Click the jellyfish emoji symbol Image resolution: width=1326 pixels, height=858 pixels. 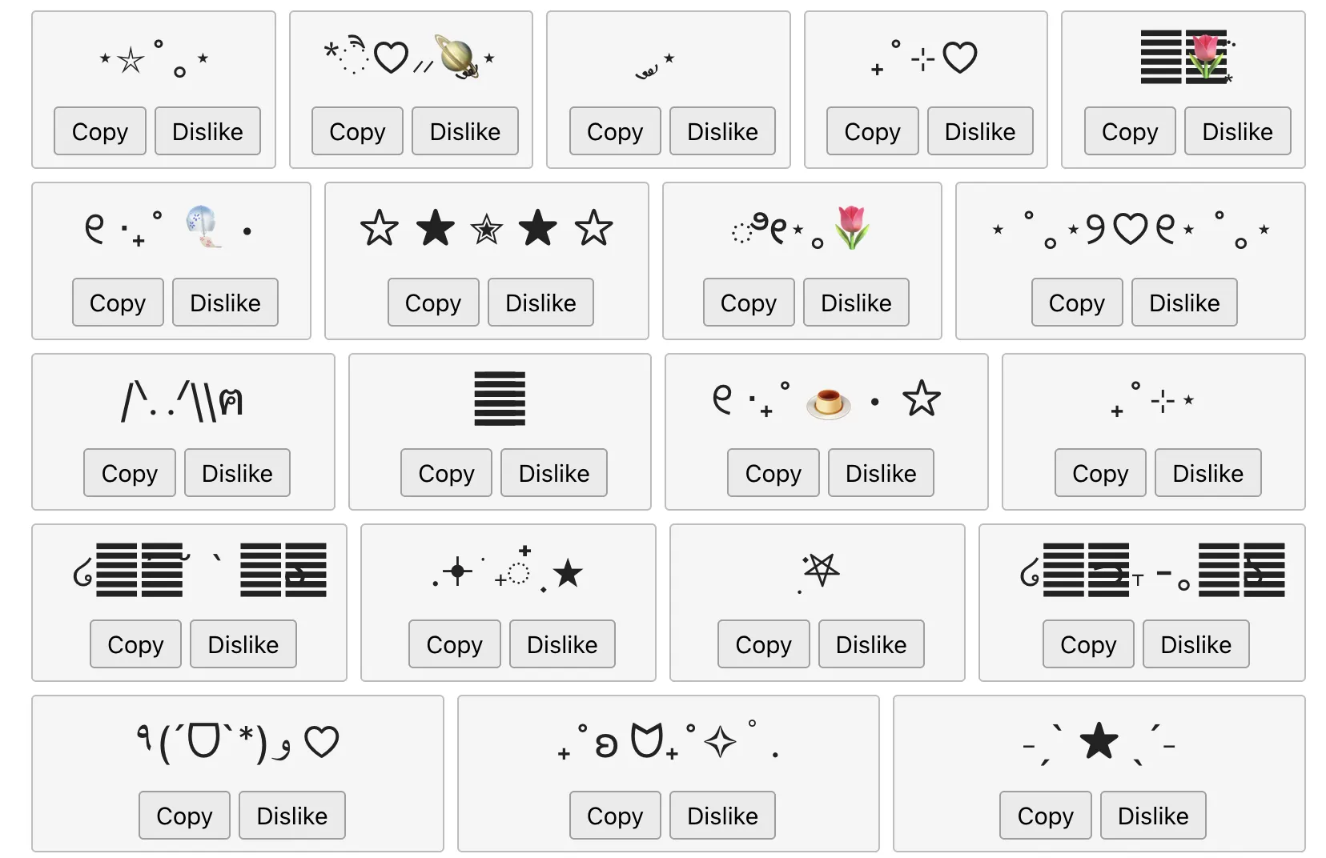(x=203, y=227)
